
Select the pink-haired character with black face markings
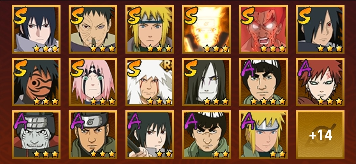93,82
